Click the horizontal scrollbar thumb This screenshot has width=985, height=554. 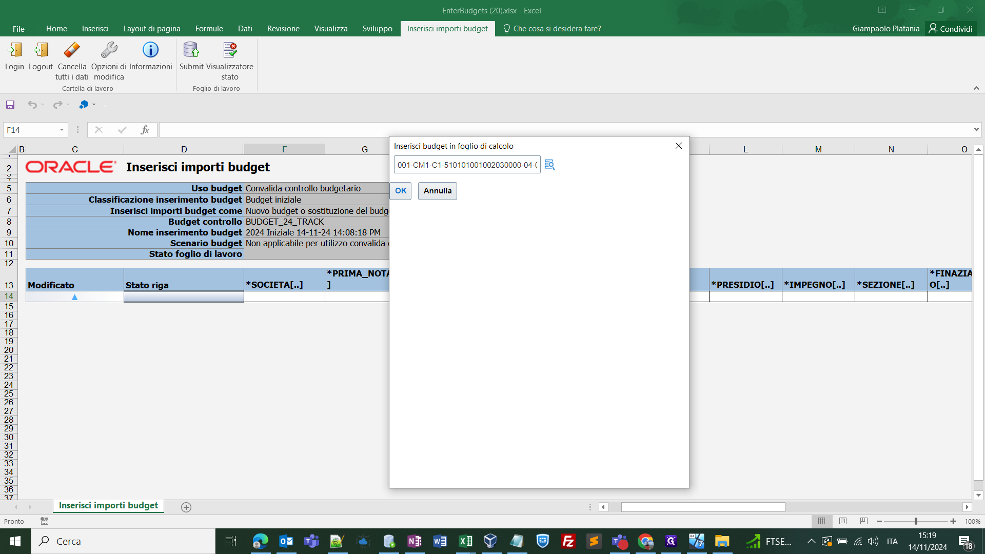(703, 507)
